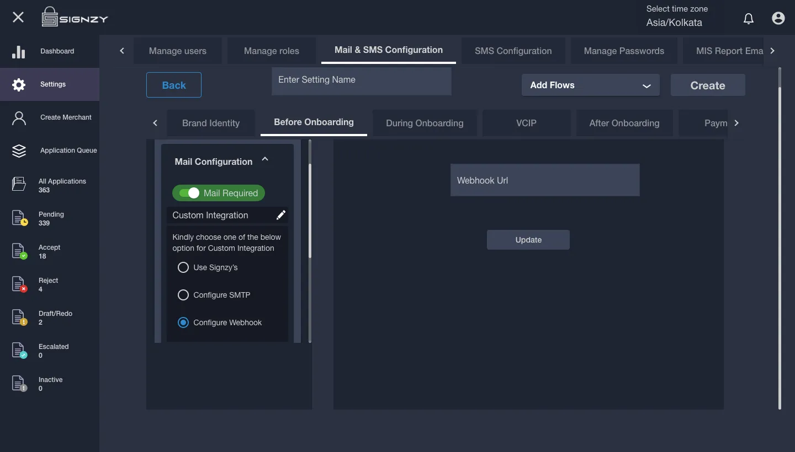Viewport: 795px width, 452px height.
Task: Click the Inactive document icon
Action: [x=19, y=383]
